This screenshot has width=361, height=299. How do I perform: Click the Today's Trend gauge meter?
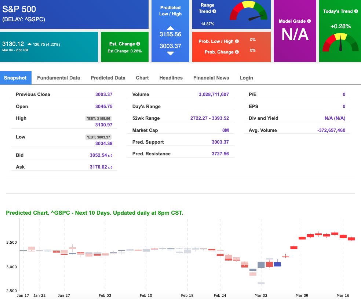pyautogui.click(x=340, y=42)
